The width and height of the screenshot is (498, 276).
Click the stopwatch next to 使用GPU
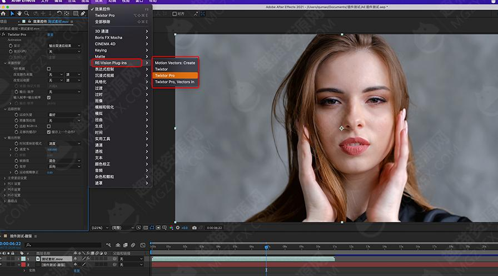click(11, 52)
